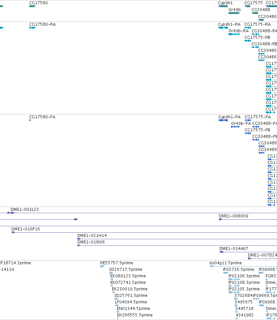Select feature label 3495675
The height and width of the screenshot is (320, 277).
(243, 302)
